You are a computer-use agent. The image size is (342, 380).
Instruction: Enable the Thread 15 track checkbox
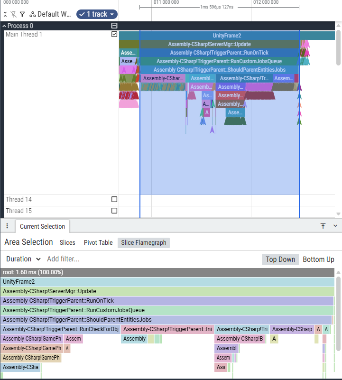114,211
